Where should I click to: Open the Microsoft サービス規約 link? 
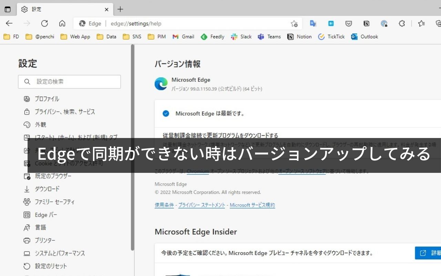[x=253, y=205]
